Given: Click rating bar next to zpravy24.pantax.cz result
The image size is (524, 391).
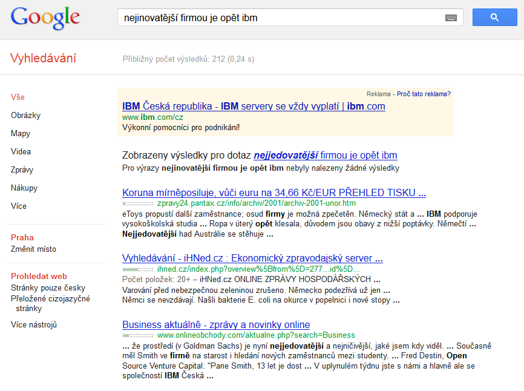Looking at the screenshot, I should click(x=138, y=203).
